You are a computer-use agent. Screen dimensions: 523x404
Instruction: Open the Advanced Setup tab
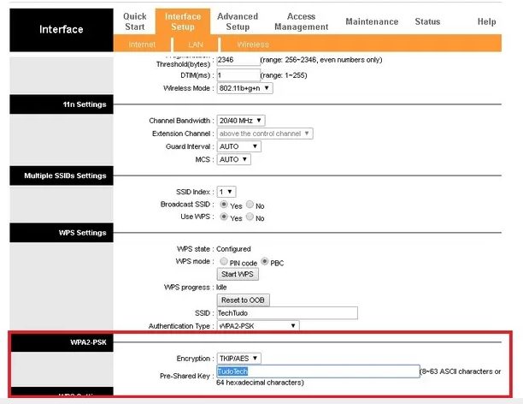tap(238, 21)
